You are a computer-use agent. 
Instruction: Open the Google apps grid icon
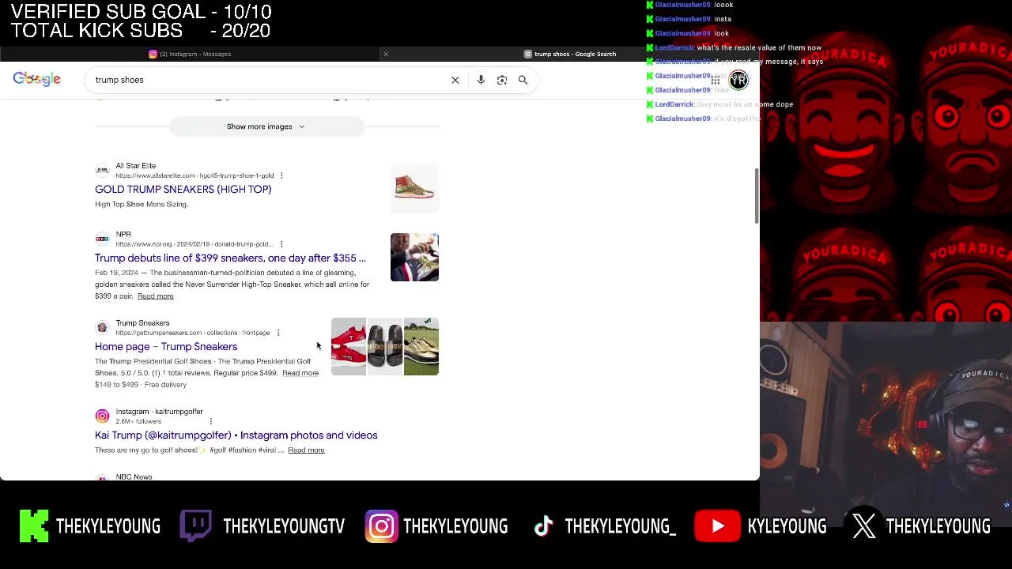click(x=716, y=80)
